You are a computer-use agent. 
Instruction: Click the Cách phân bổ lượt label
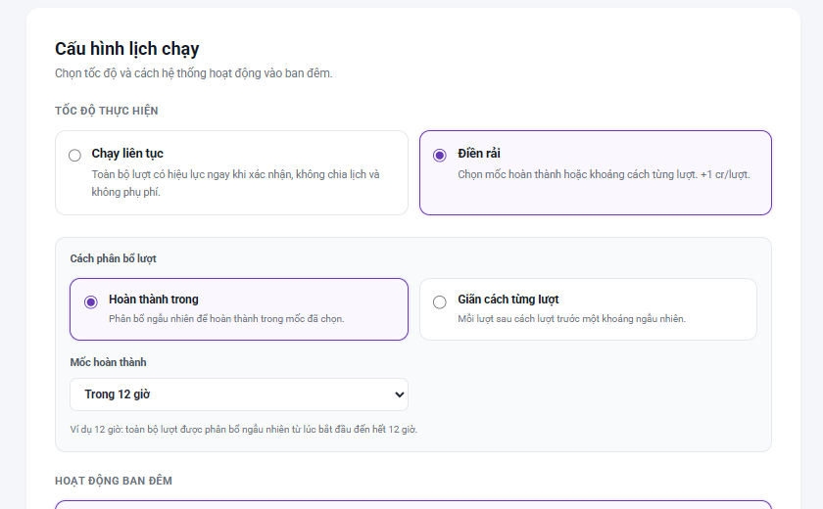click(114, 258)
